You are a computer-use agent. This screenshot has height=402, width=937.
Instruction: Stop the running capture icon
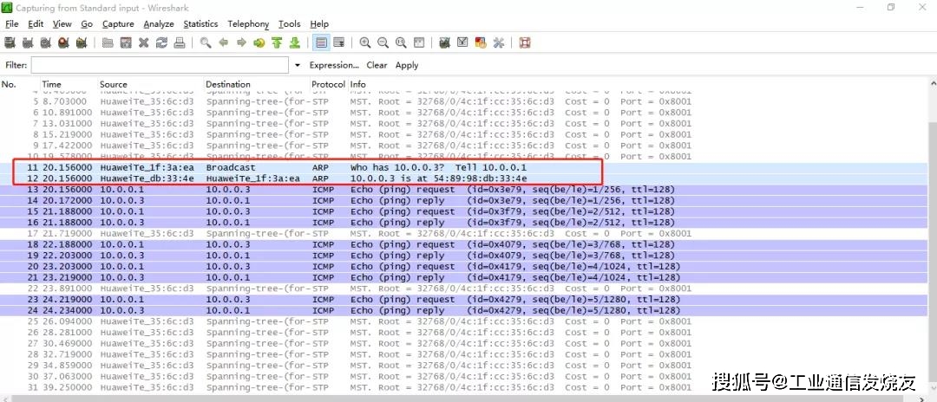tap(63, 43)
